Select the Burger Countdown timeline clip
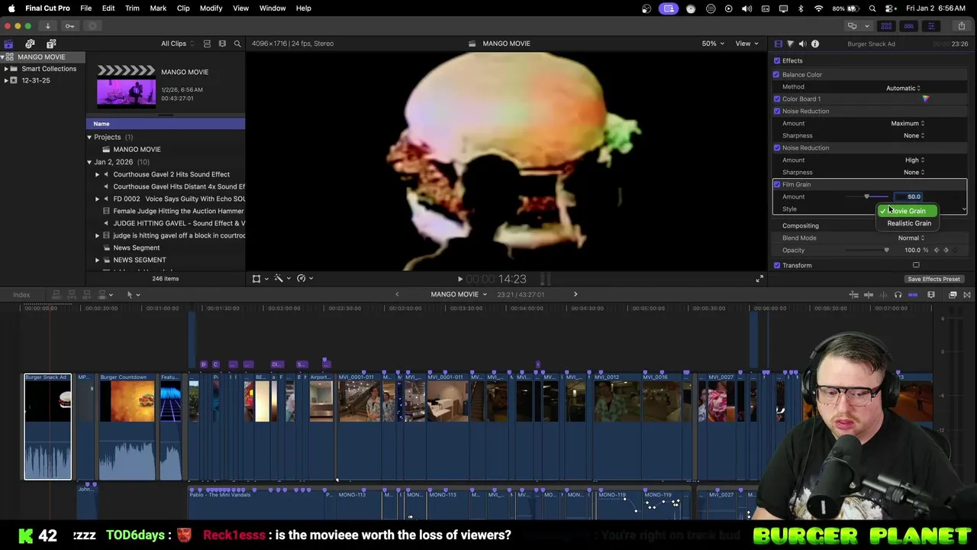 (x=127, y=427)
